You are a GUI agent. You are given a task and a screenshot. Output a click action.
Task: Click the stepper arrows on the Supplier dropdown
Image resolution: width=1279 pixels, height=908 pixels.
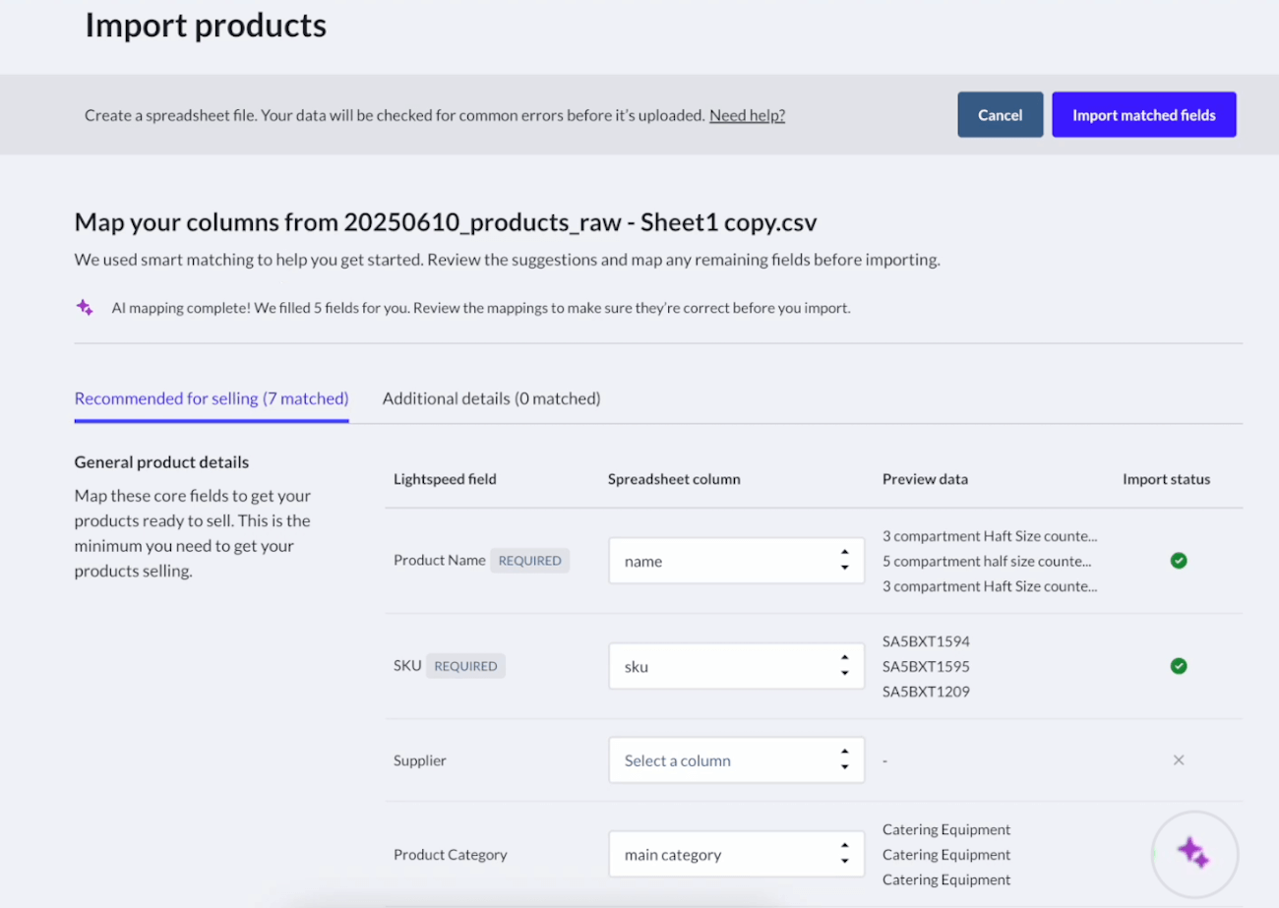pyautogui.click(x=844, y=759)
